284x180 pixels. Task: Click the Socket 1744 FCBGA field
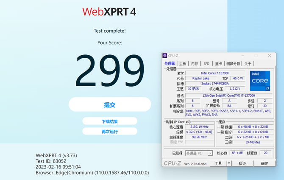coord(215,84)
